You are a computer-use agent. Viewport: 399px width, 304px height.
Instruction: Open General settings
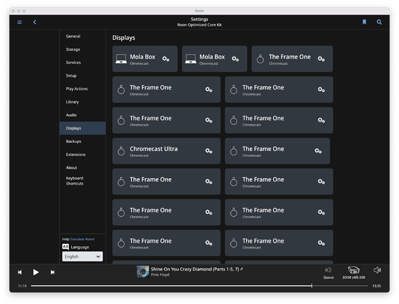[x=83, y=36]
